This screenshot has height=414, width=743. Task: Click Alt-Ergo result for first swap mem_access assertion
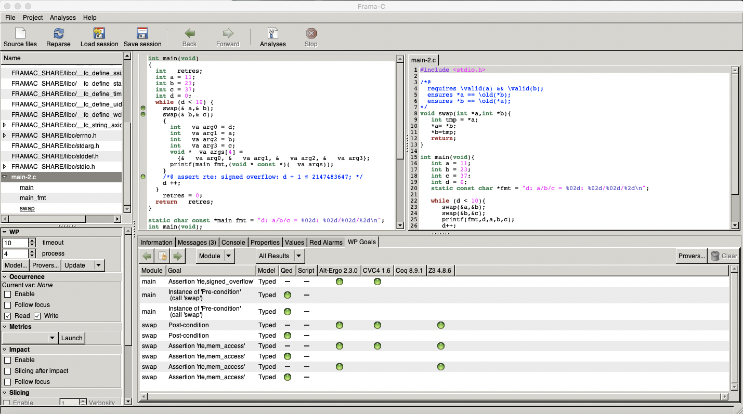point(340,346)
